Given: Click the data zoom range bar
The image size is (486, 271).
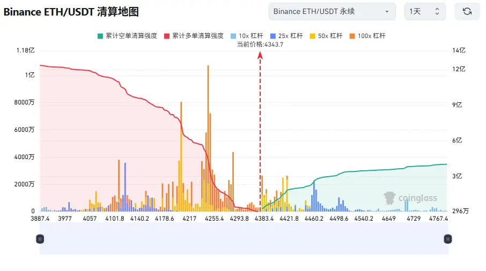Looking at the screenshot, I should [244, 238].
